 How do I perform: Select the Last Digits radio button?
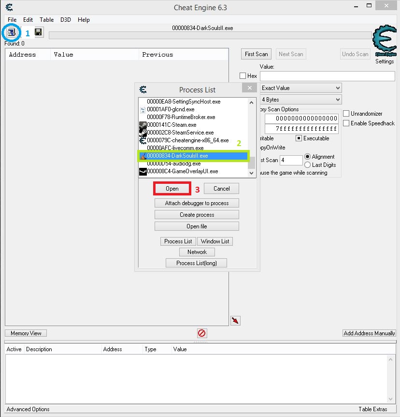(307, 165)
